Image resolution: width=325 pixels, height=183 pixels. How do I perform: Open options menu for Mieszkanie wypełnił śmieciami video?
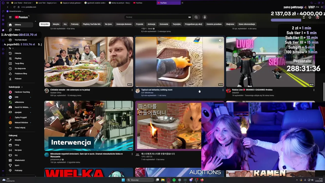[x=132, y=154]
